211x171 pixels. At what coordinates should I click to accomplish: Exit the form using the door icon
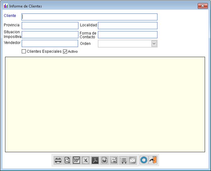click(153, 160)
